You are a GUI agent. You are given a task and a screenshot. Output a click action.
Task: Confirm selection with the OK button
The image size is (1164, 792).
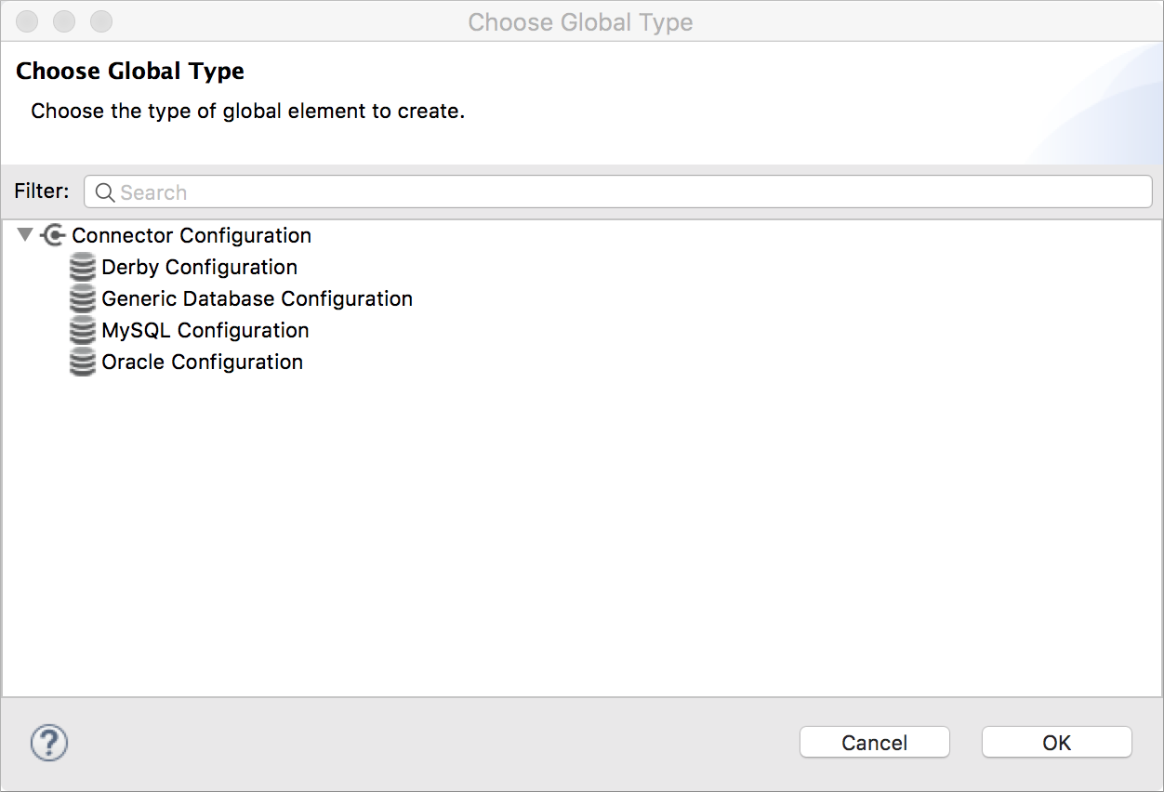tap(1056, 742)
